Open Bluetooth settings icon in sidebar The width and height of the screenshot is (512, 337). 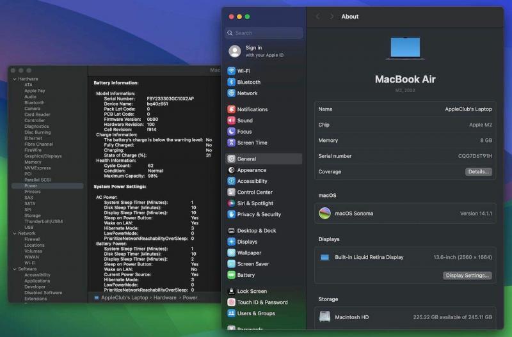click(231, 82)
